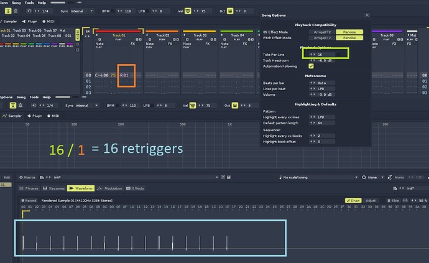Toggle the small button next to BPM in top toolbar

113,11
